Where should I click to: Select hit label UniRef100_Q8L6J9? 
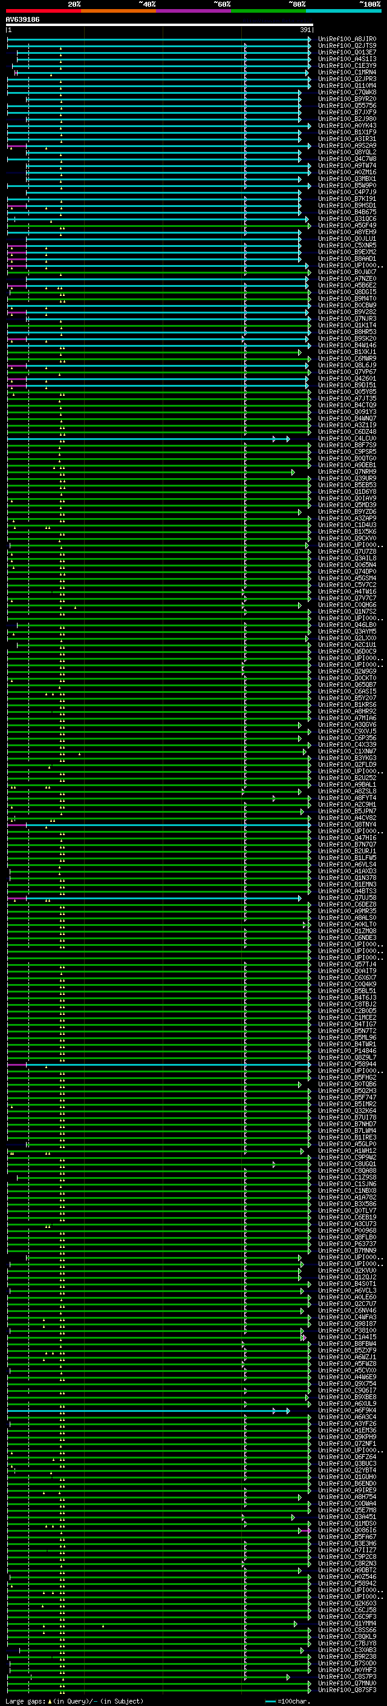(346, 365)
